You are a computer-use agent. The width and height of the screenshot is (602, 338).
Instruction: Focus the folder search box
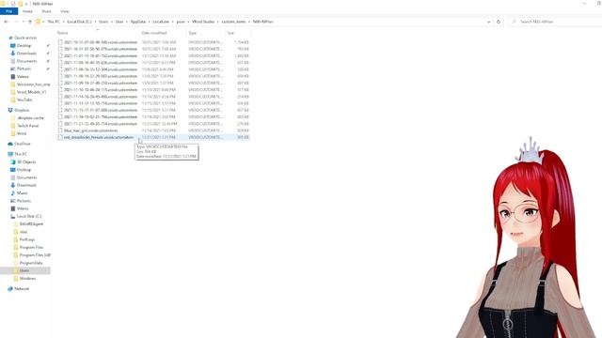pos(555,22)
